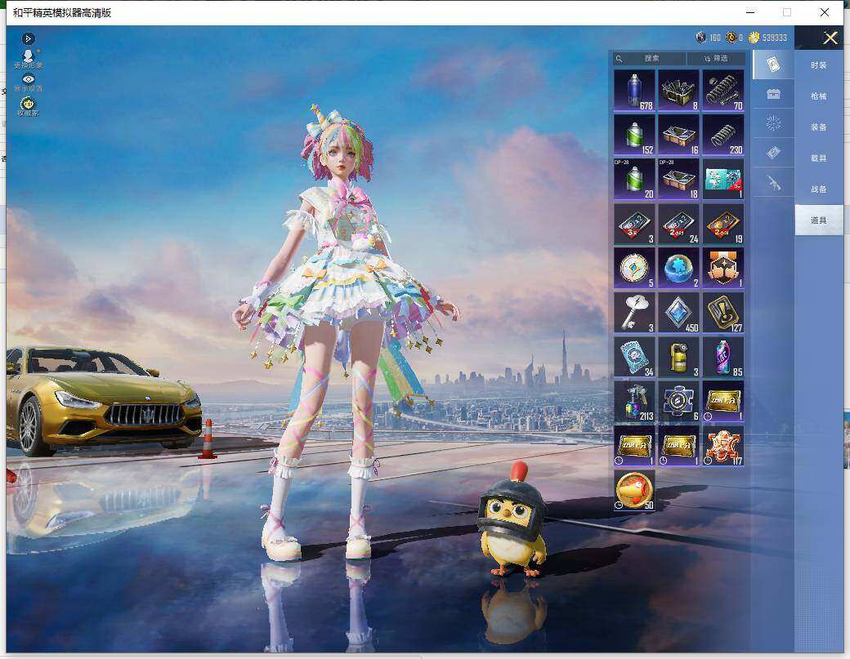Open the 装备 tab
850x659 pixels.
819,127
